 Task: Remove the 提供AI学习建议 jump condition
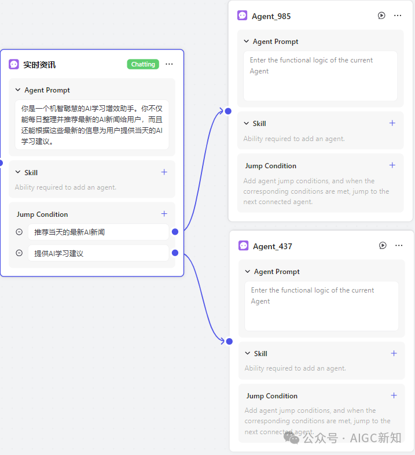click(x=19, y=253)
